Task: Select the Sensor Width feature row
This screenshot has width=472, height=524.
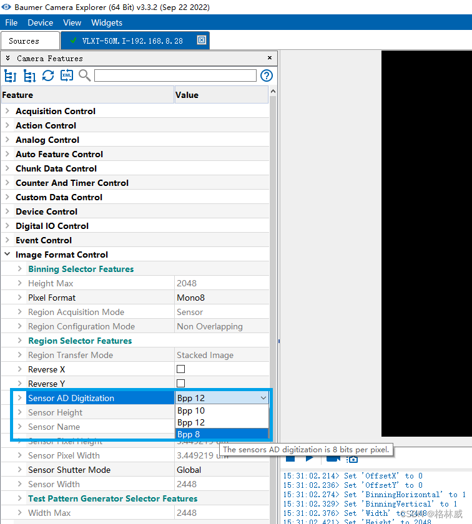Action: [135, 484]
